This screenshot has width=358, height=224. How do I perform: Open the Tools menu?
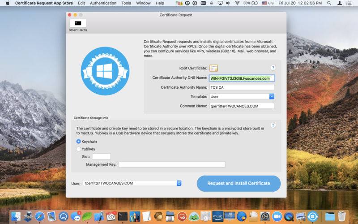pos(126,3)
